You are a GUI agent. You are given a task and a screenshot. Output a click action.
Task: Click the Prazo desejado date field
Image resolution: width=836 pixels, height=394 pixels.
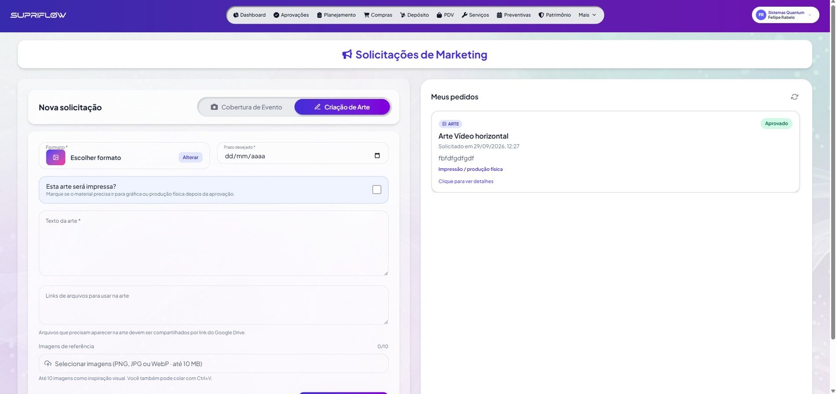303,153
